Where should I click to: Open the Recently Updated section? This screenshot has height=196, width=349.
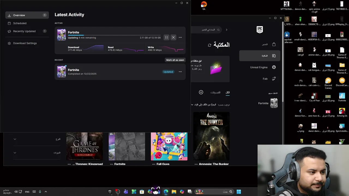pos(27,31)
